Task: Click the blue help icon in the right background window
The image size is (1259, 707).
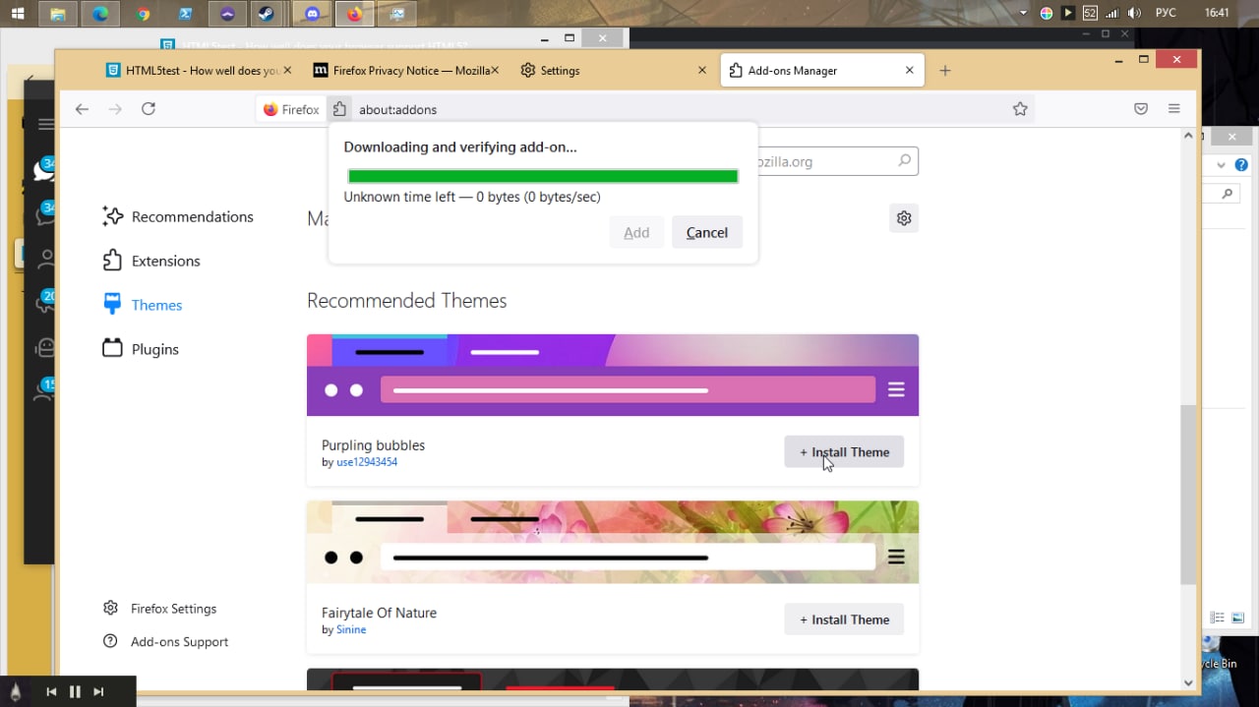Action: click(1241, 165)
